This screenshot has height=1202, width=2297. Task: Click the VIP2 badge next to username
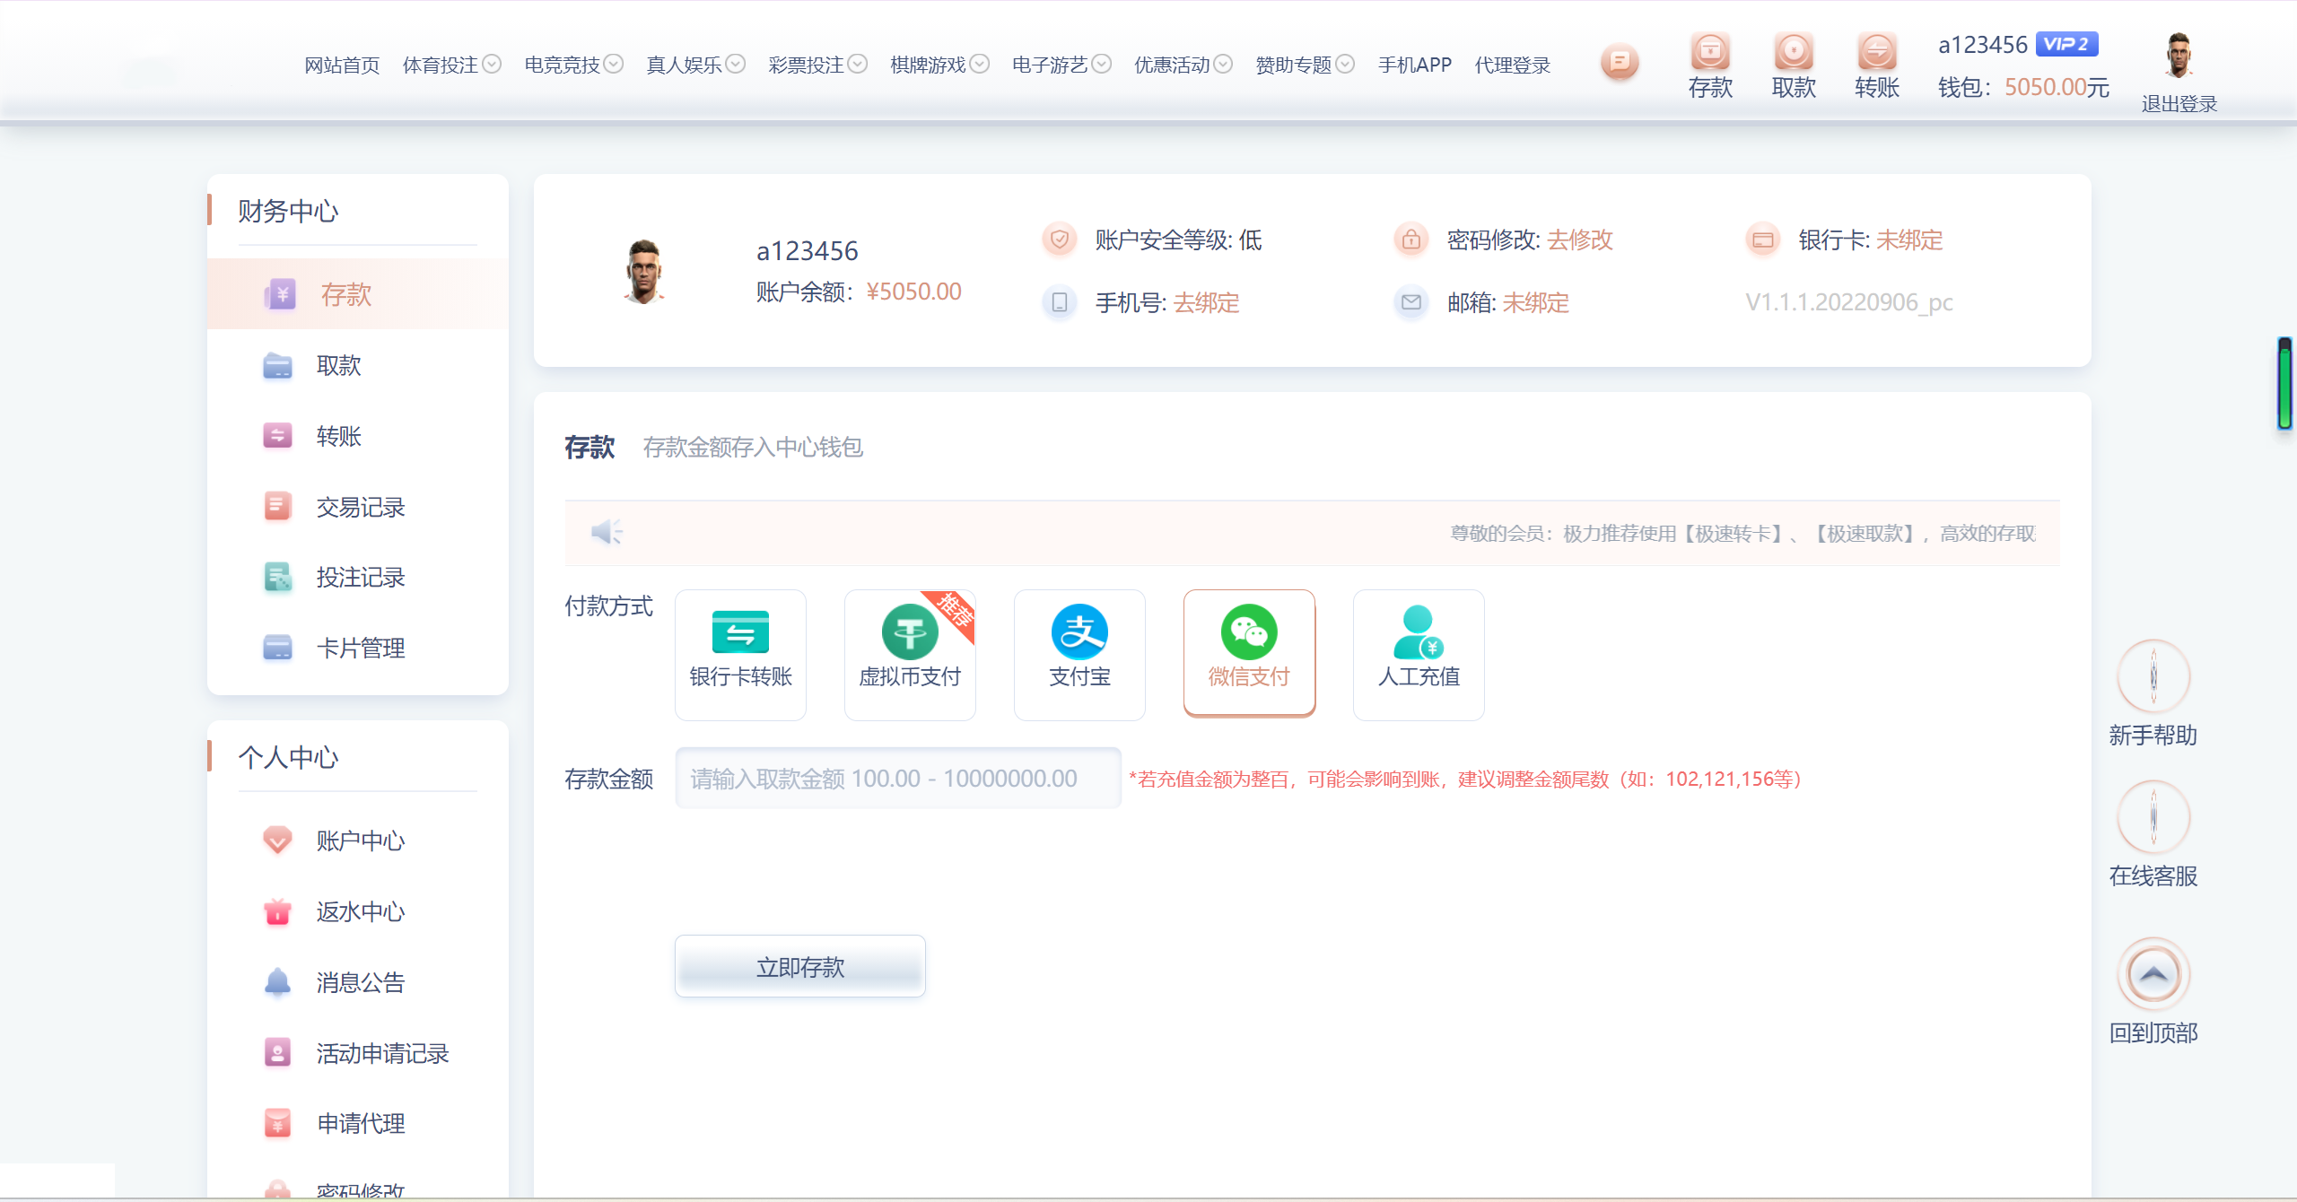tap(2066, 44)
